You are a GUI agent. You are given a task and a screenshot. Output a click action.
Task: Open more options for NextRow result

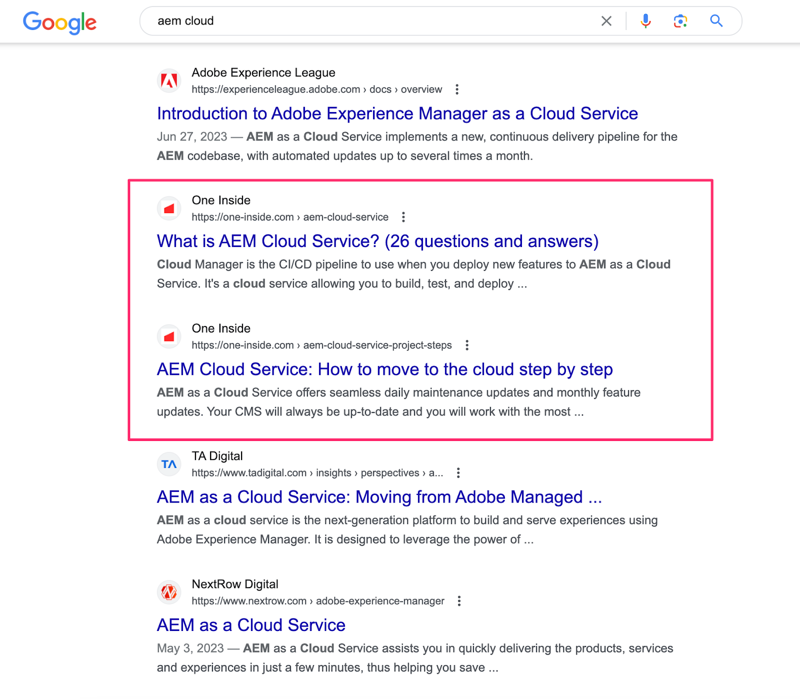[x=459, y=601]
